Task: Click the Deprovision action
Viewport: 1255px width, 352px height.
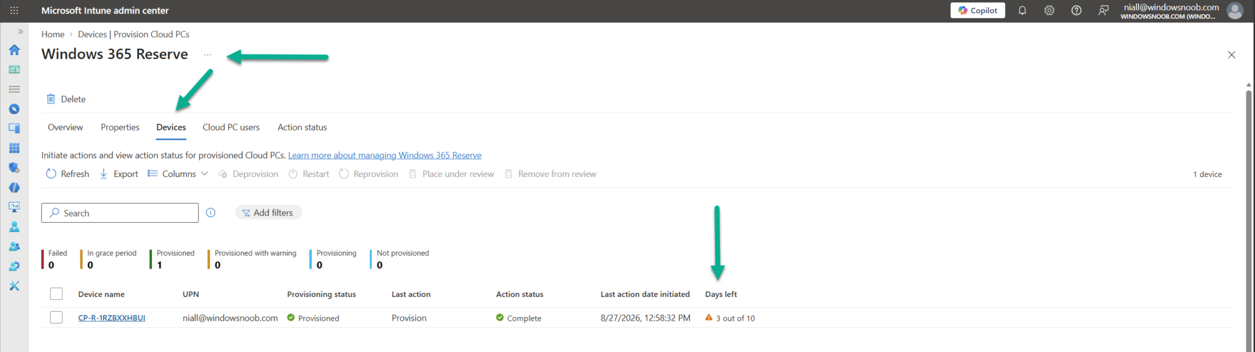Action: 248,174
